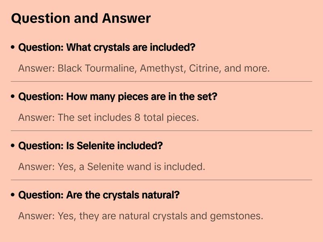Viewport: 323px width, 242px height.
Task: Select the "What crystals are included?" question
Action: tap(107, 48)
